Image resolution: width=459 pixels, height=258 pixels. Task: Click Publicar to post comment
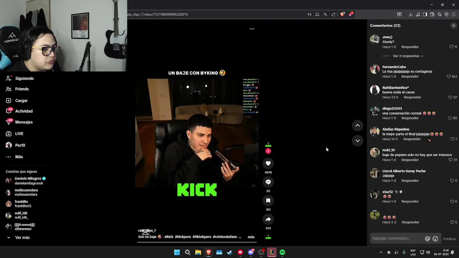pos(450,239)
